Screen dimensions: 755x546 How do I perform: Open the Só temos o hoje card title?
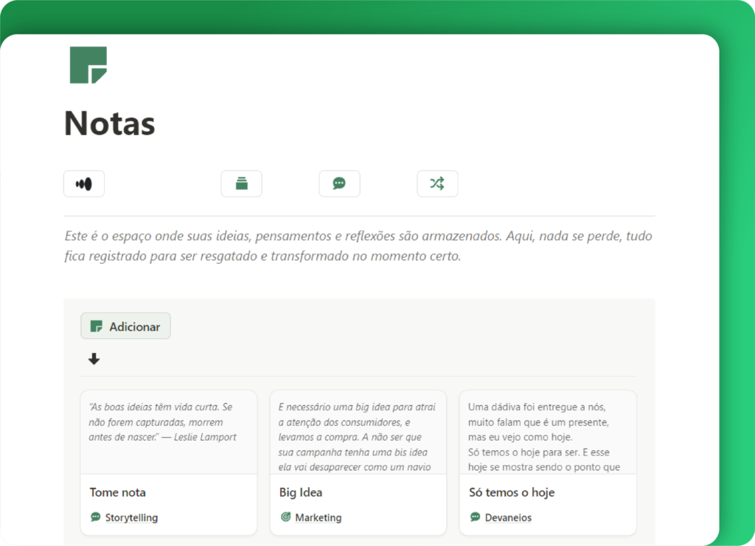coord(512,493)
